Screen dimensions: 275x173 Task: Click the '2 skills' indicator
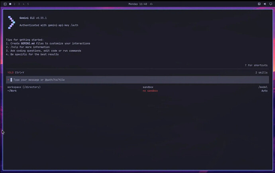click(261, 73)
